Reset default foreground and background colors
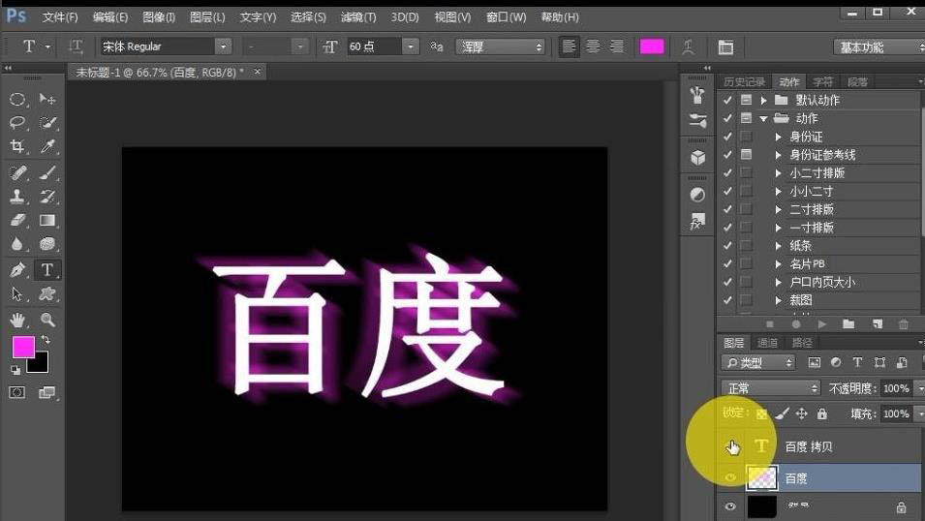 [x=15, y=370]
